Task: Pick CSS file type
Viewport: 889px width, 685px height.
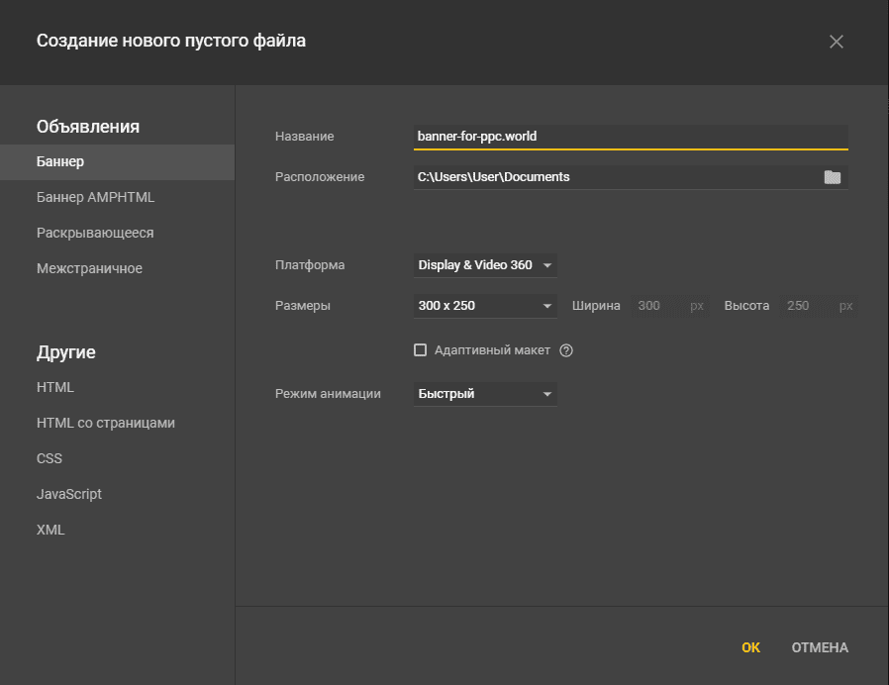Action: [49, 458]
